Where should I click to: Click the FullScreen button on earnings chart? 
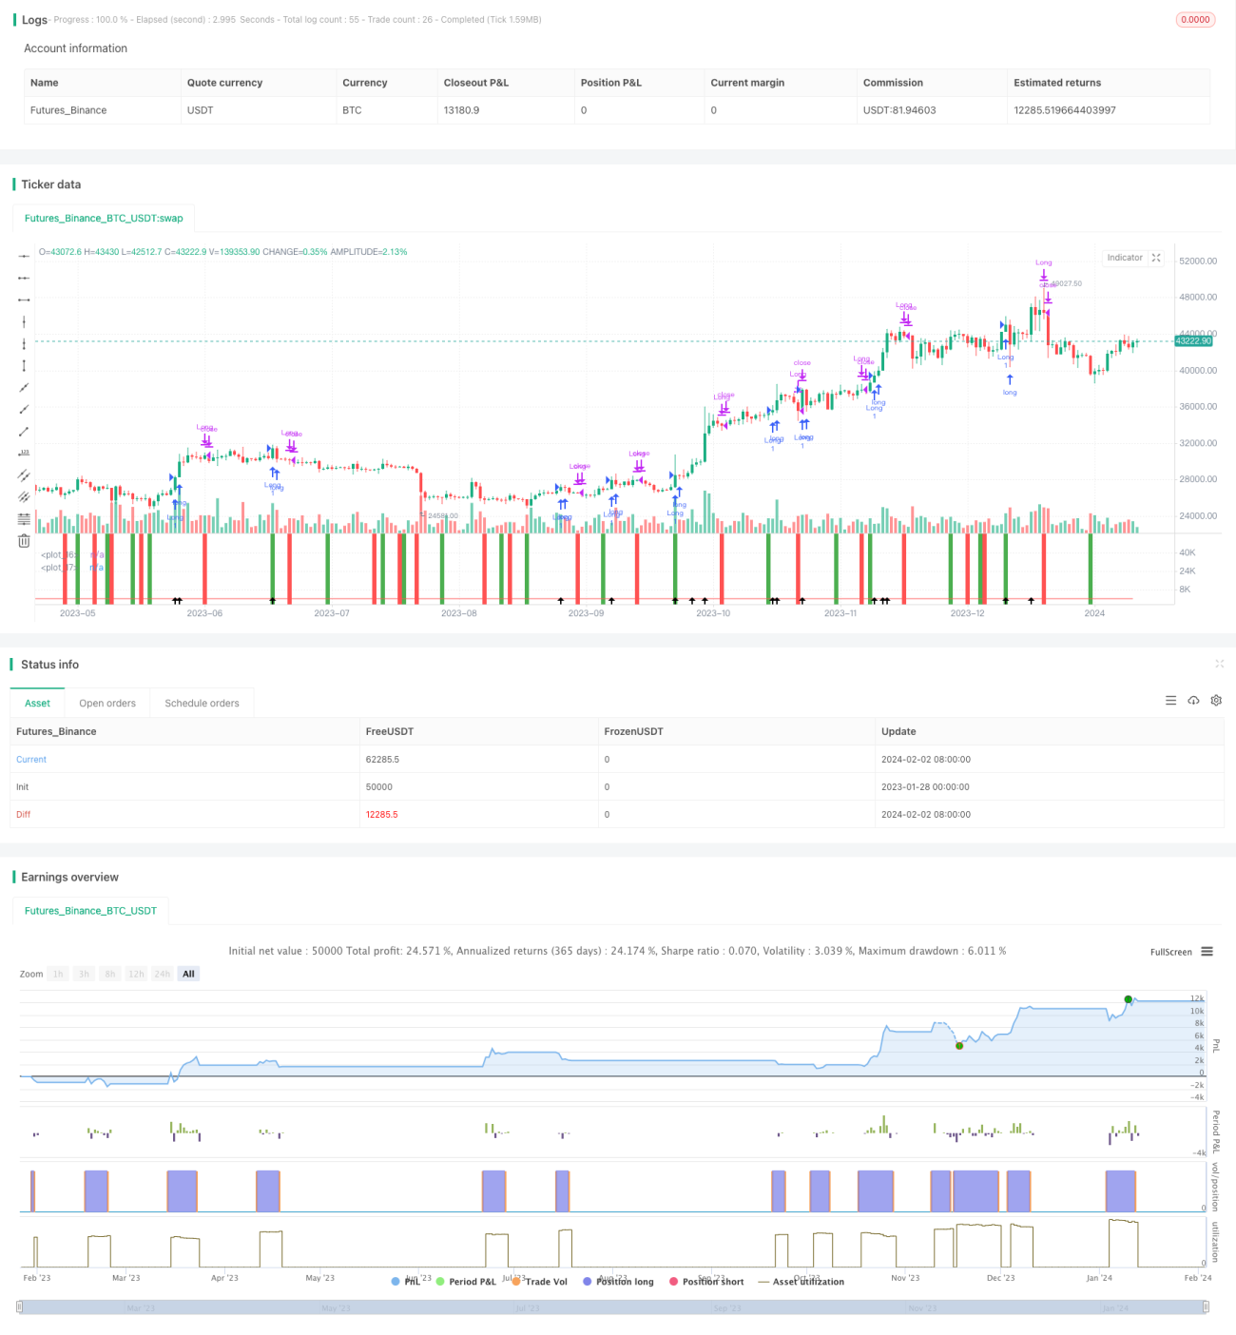[x=1170, y=952]
